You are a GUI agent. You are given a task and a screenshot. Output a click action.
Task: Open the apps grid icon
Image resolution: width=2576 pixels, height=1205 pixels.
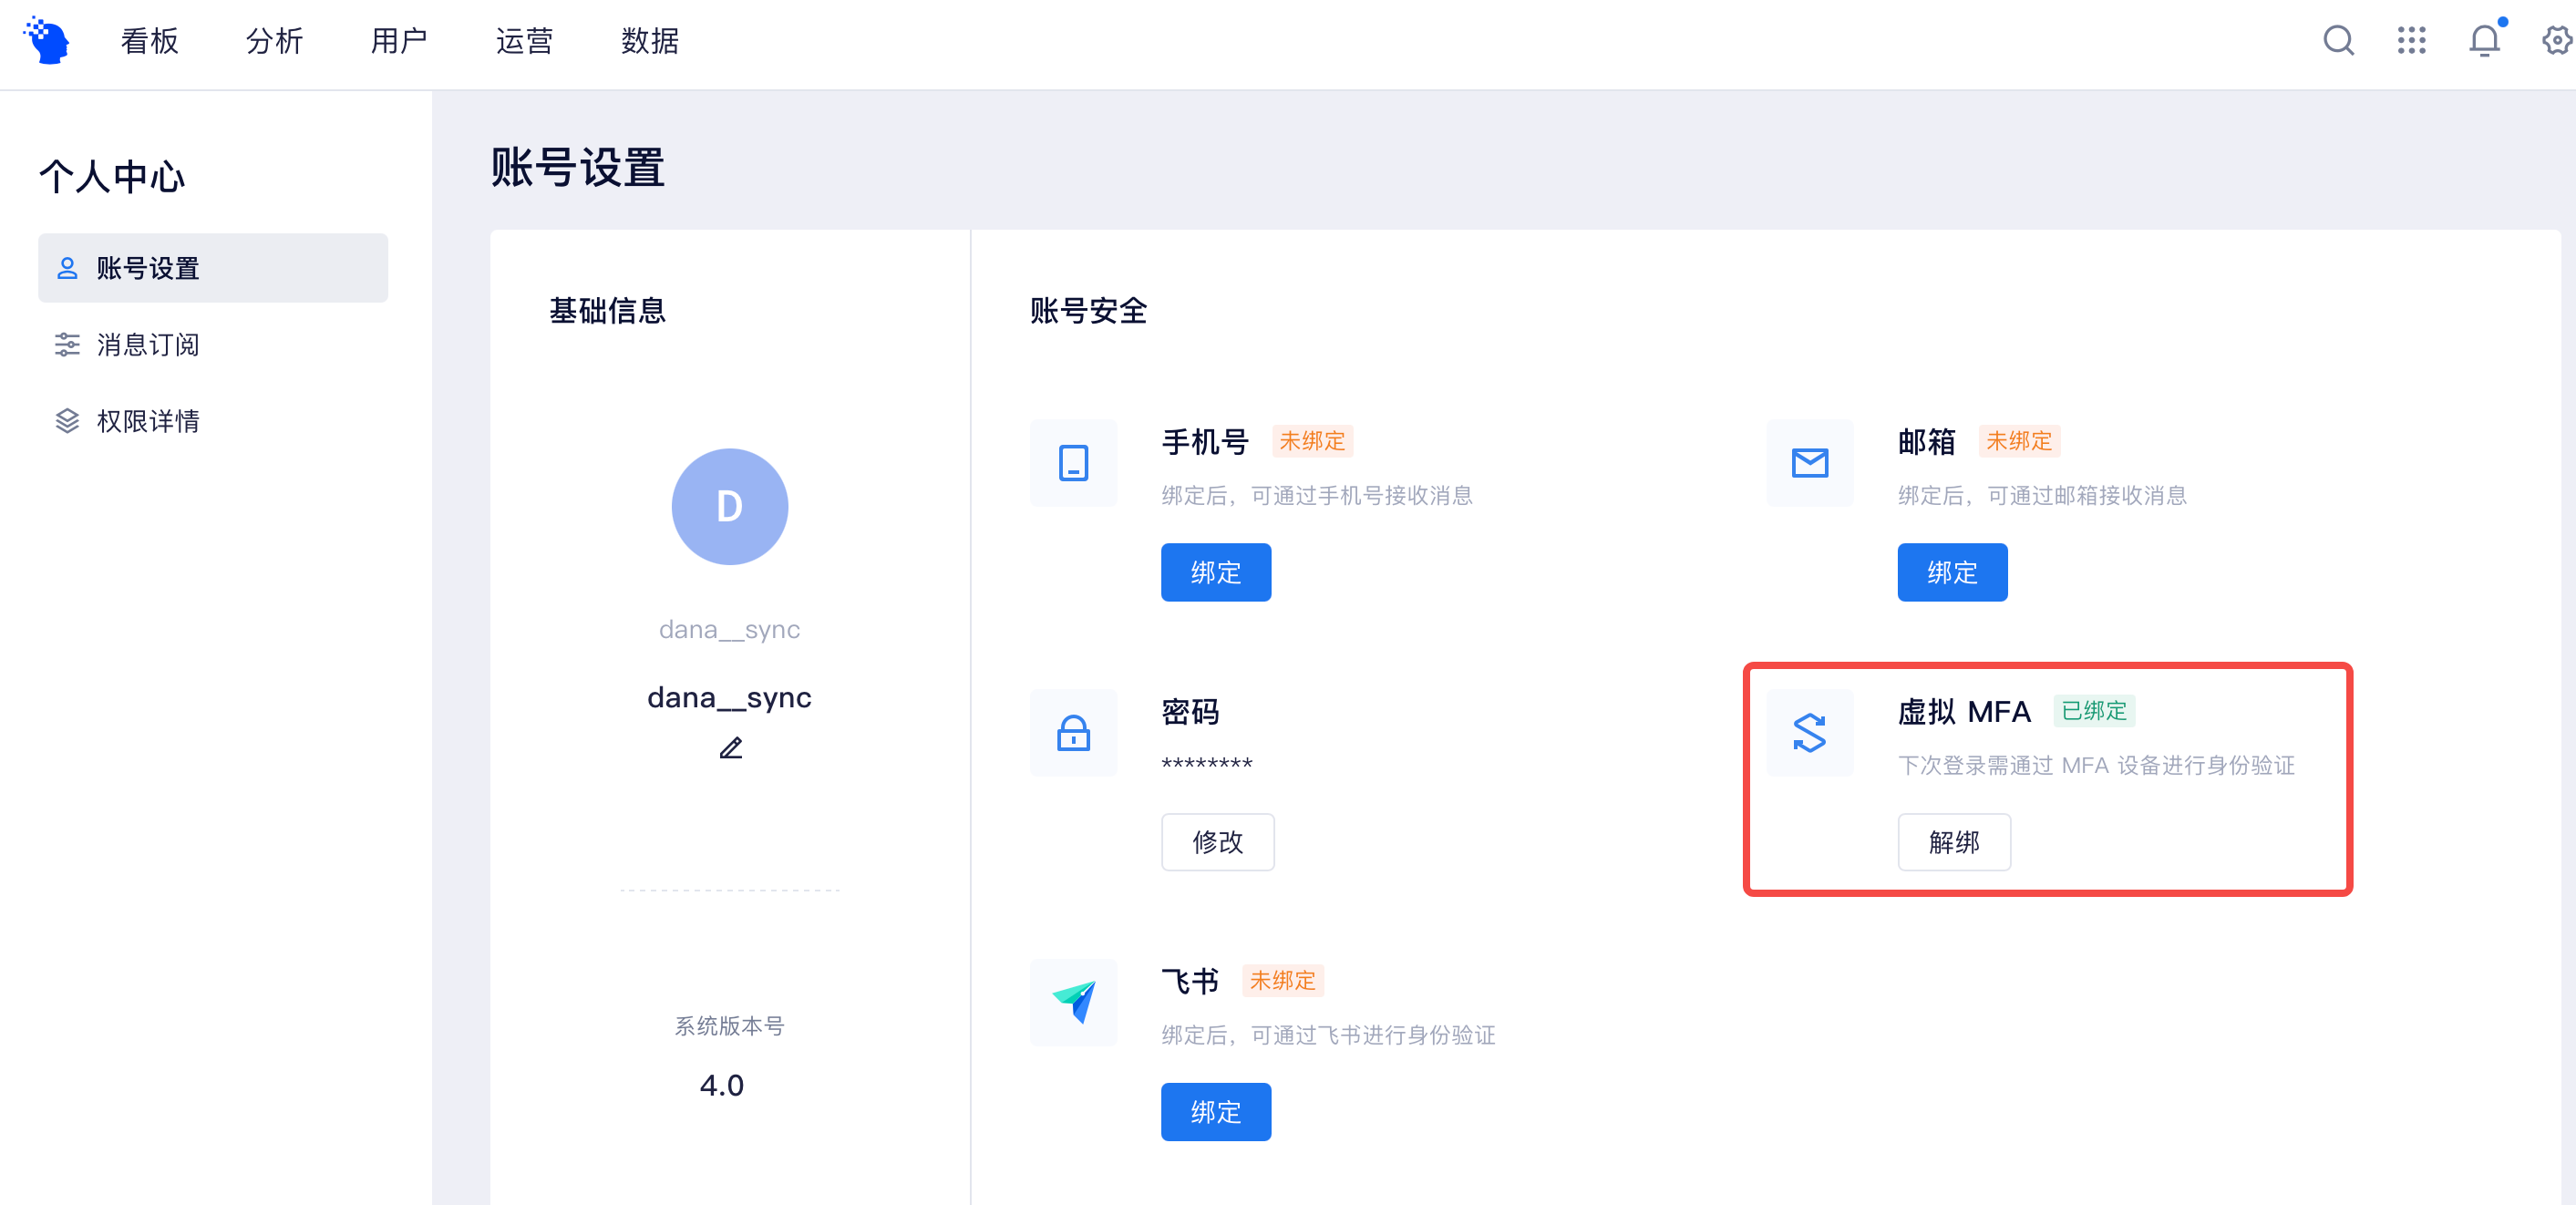2411,41
